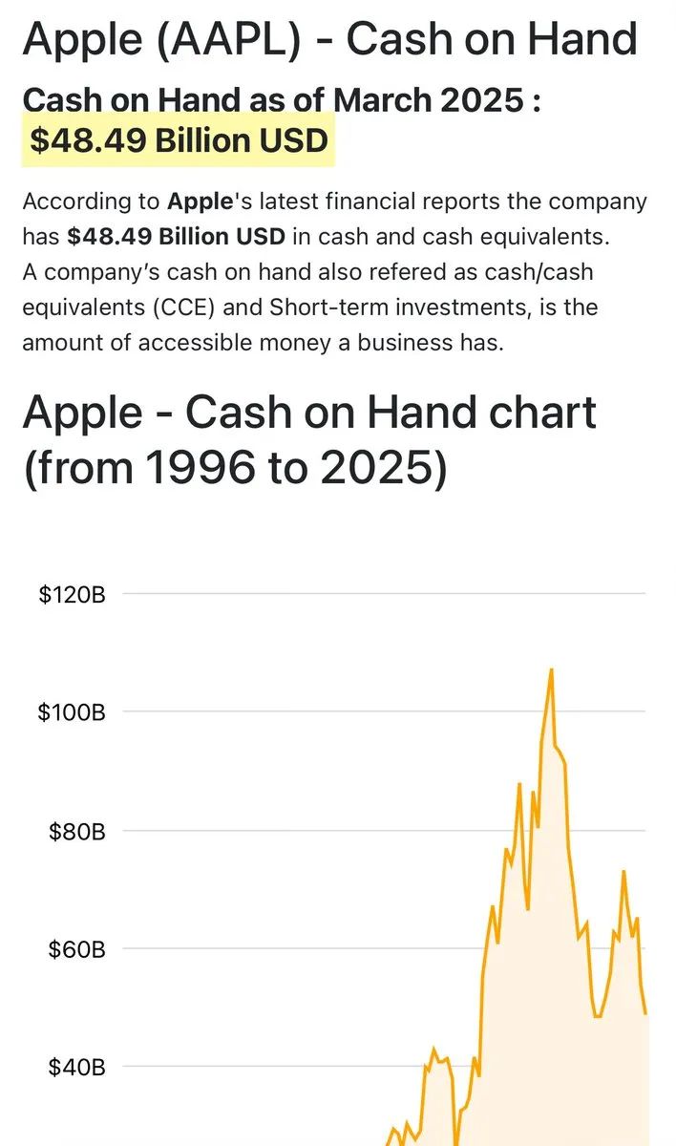Screen dimensions: 676x1146
Task: Click the $120B y-axis label
Action: [72, 595]
